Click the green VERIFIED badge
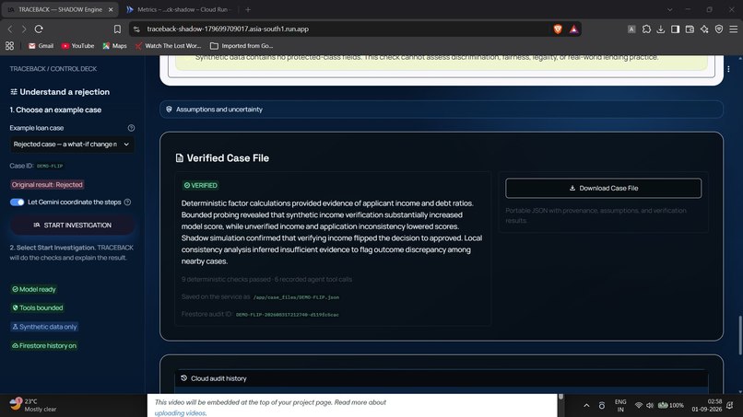This screenshot has height=417, width=743. pos(200,186)
